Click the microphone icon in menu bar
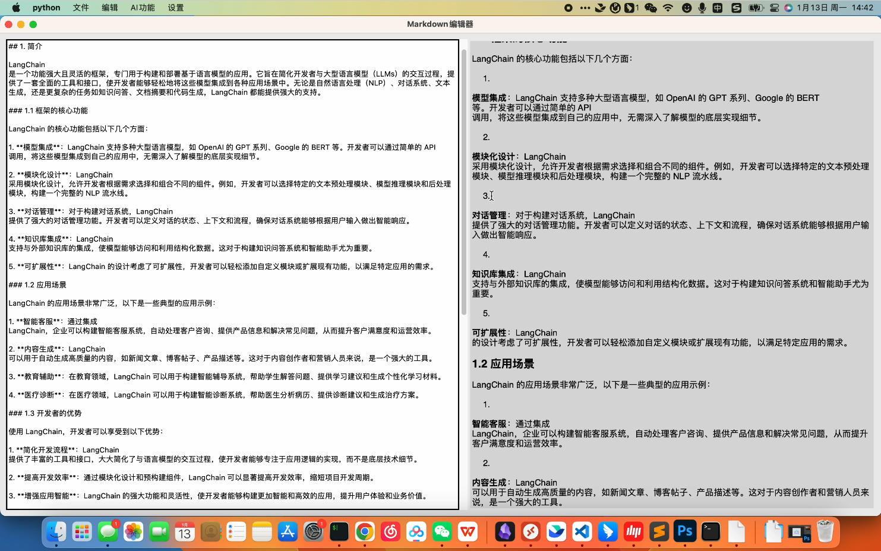Image resolution: width=881 pixels, height=551 pixels. coord(702,8)
